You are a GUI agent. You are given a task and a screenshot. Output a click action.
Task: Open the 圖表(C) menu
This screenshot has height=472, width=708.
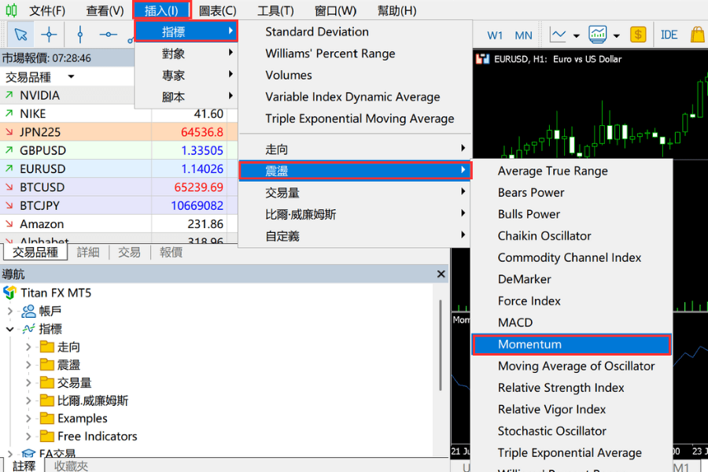point(218,10)
